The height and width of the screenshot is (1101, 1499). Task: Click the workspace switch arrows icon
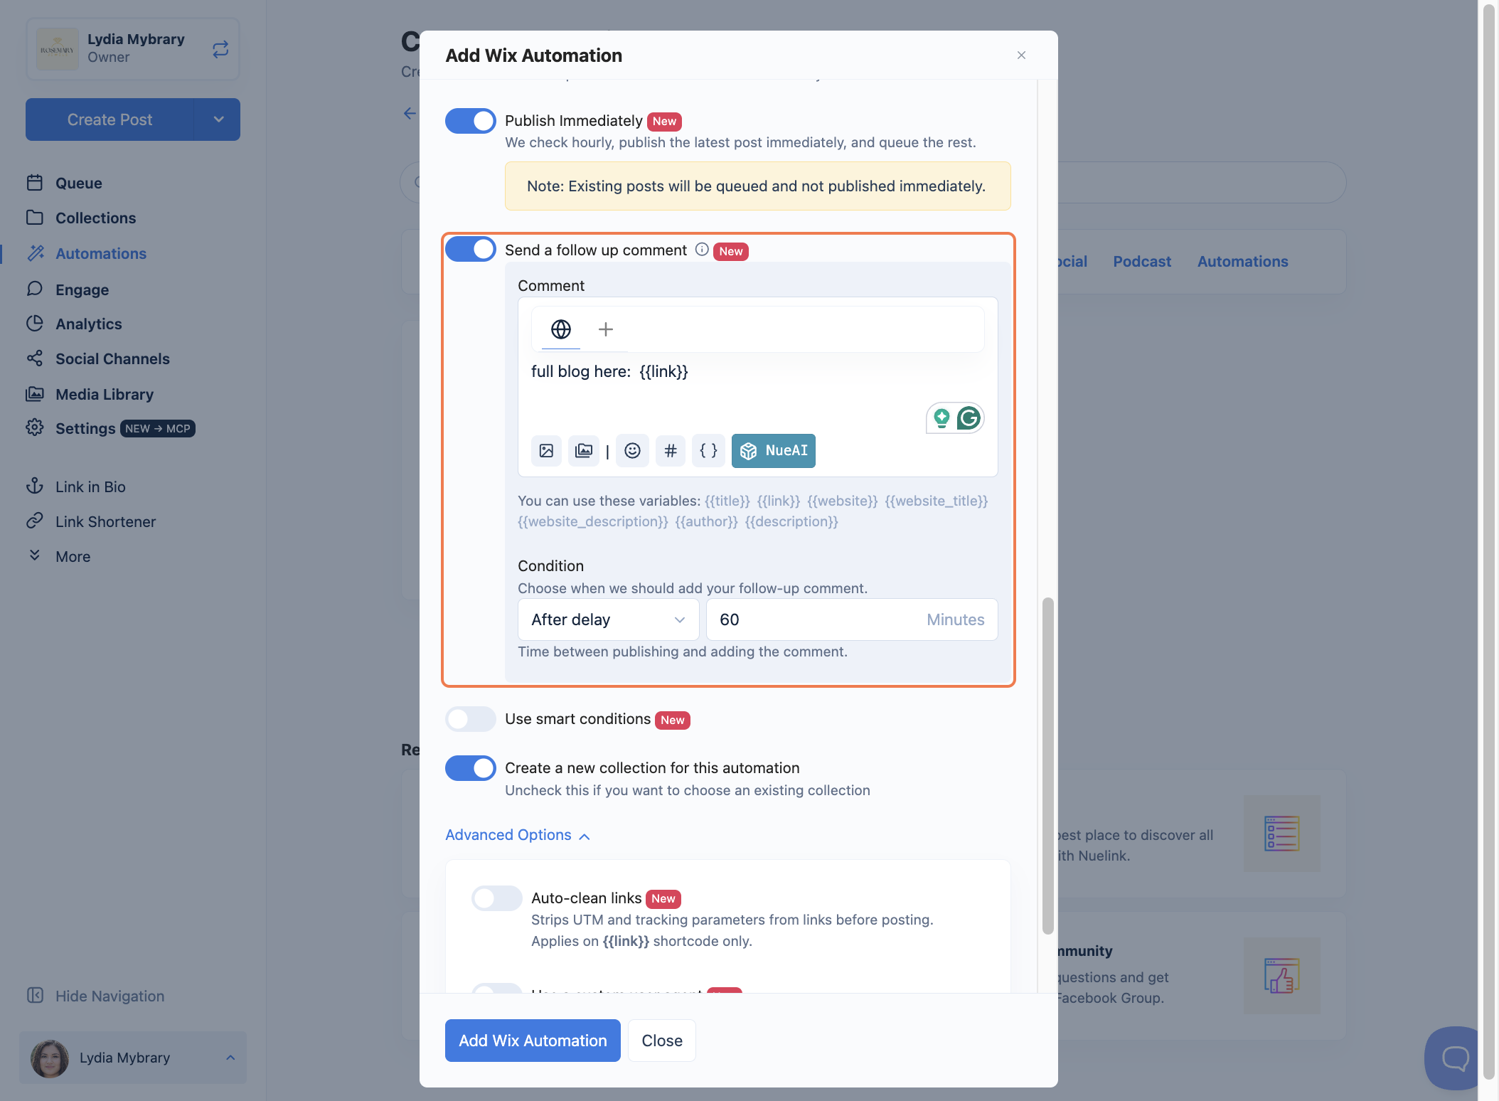[220, 49]
